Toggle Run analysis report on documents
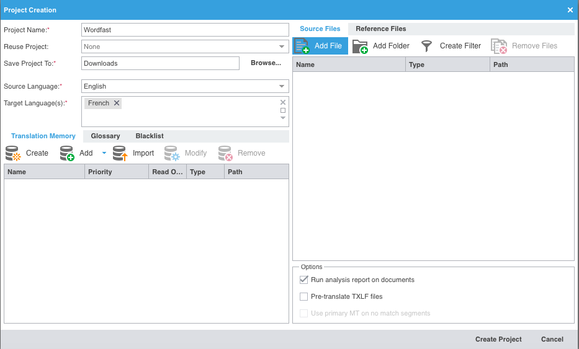The height and width of the screenshot is (349, 579). pyautogui.click(x=303, y=280)
